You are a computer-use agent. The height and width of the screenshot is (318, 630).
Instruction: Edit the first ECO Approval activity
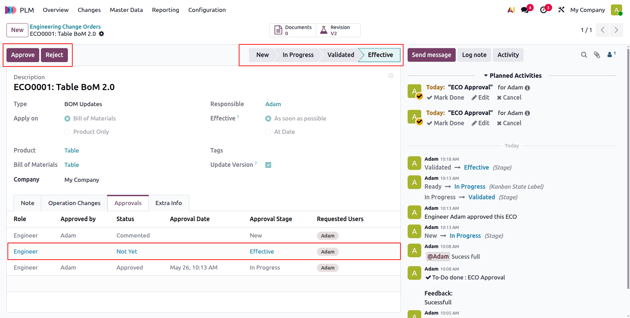pyautogui.click(x=480, y=98)
